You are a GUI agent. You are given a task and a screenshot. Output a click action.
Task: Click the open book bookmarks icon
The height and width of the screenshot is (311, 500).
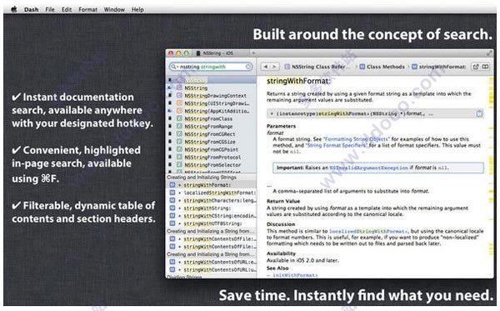485,67
